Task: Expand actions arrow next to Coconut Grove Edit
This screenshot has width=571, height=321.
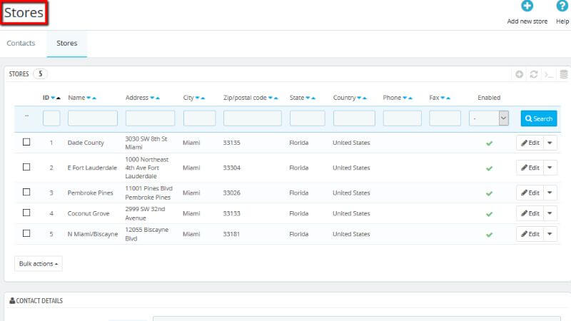Action: point(550,213)
